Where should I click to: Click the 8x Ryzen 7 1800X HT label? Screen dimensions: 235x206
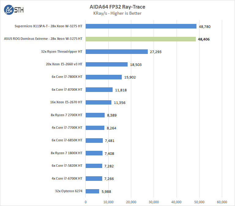click(x=66, y=153)
